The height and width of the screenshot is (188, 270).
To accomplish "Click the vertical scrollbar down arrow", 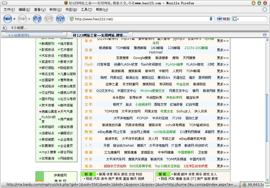I will click(267, 180).
